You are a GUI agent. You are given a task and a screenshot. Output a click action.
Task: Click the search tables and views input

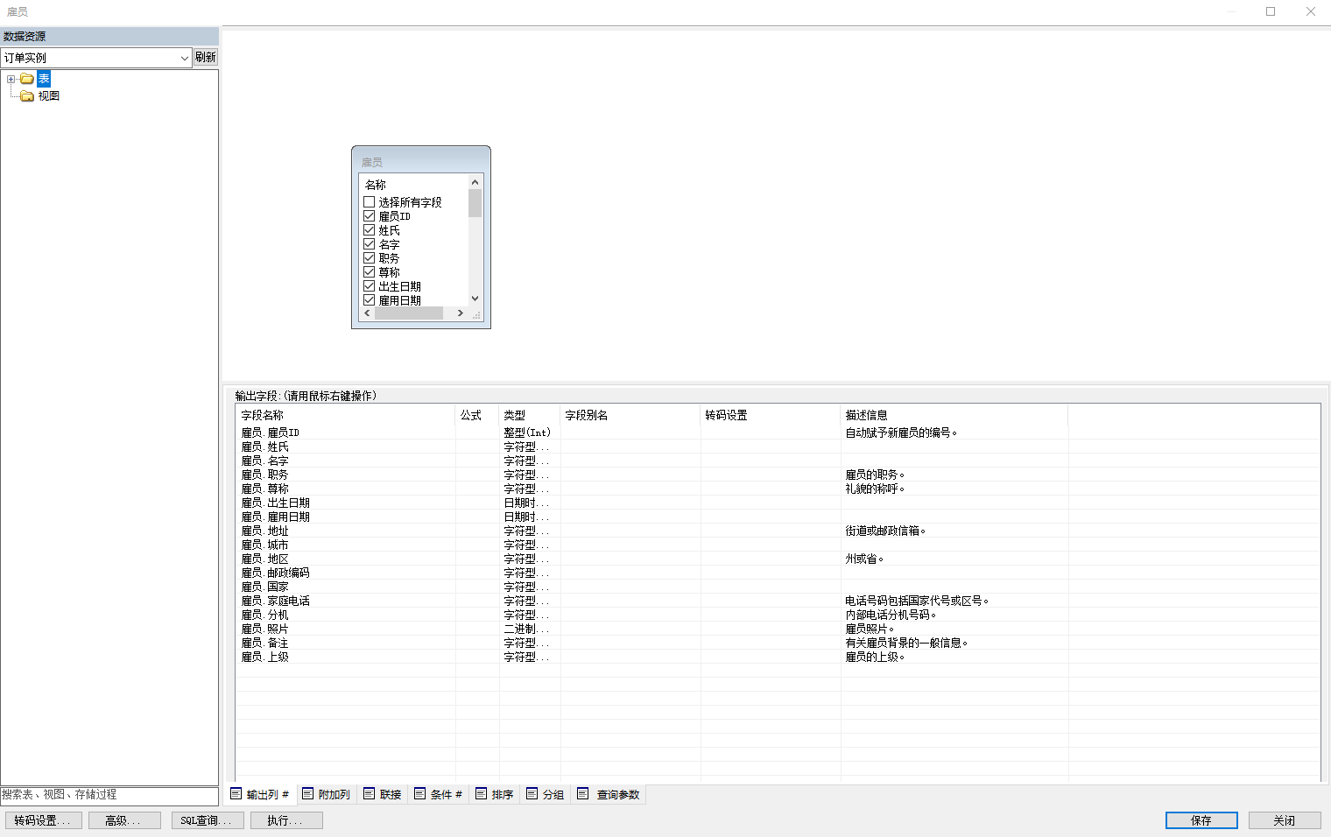coord(109,795)
